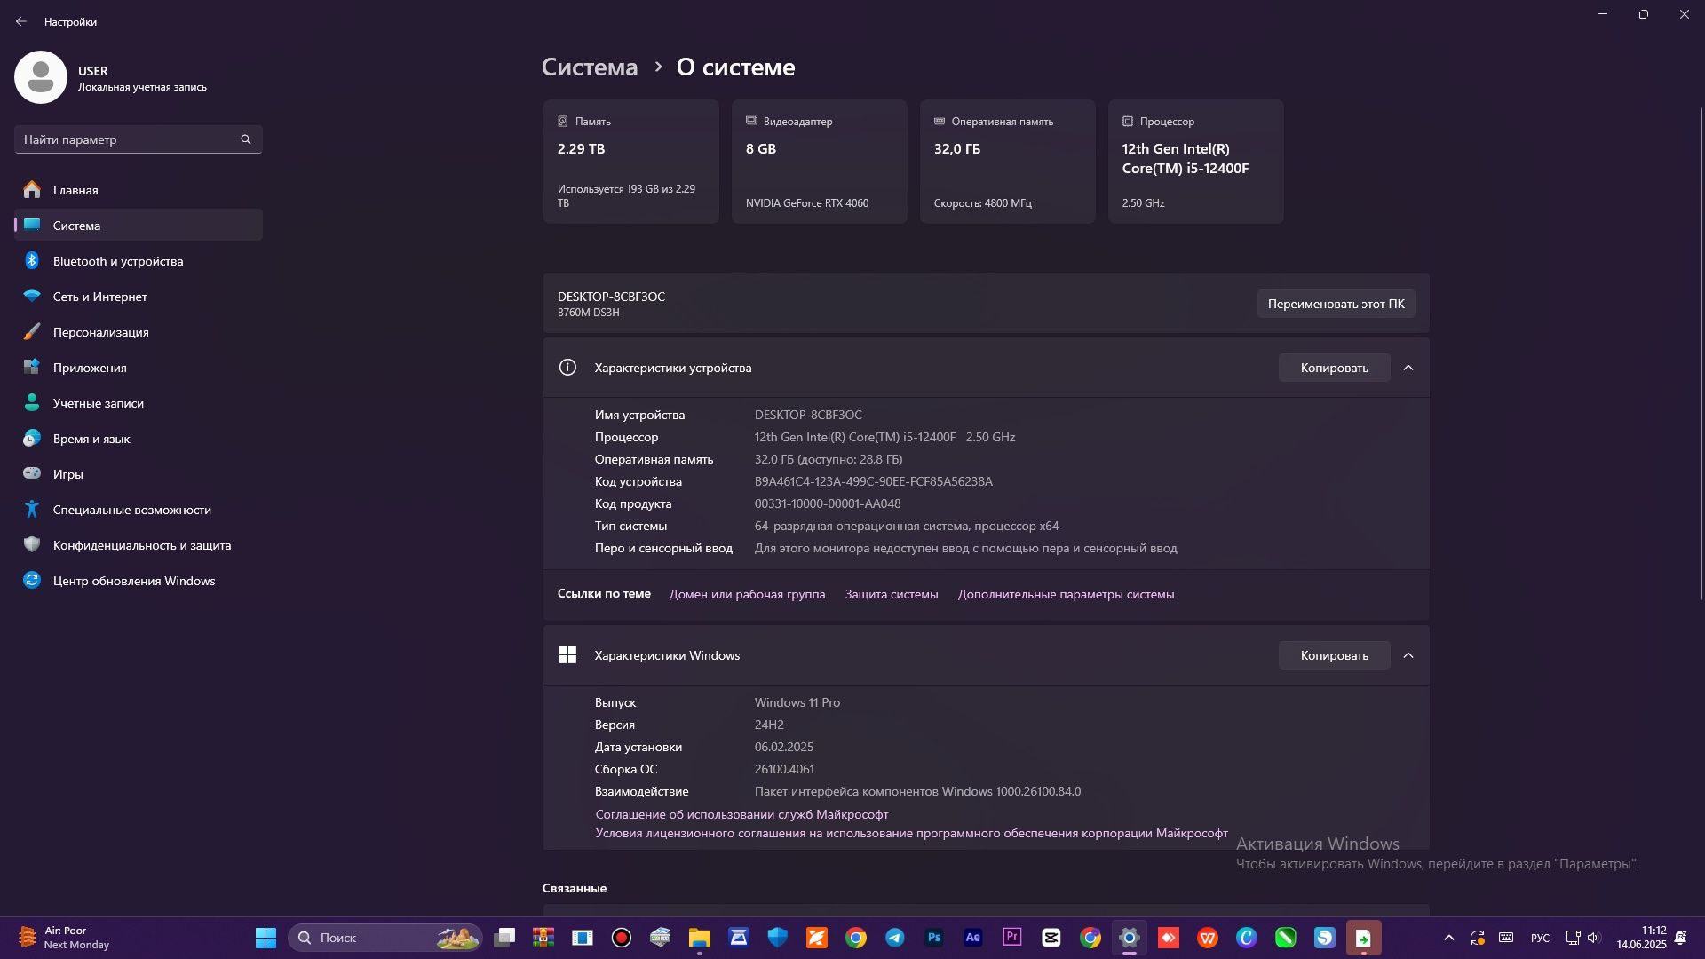Click the product code 00331-10000-00001-AA048
This screenshot has width=1705, height=959.
pyautogui.click(x=828, y=503)
